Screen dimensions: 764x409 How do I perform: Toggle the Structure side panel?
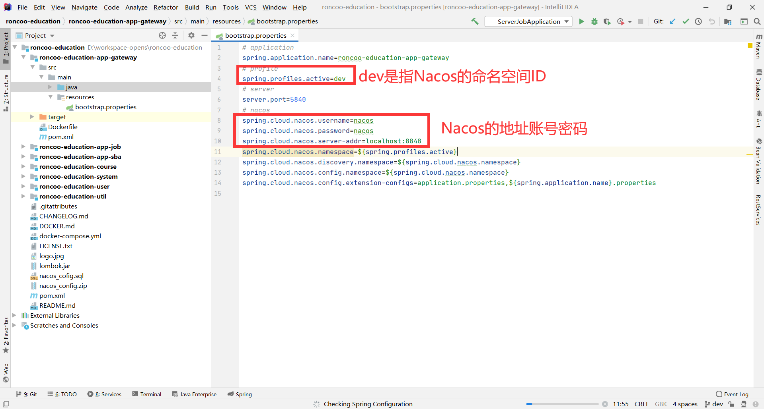[6, 93]
